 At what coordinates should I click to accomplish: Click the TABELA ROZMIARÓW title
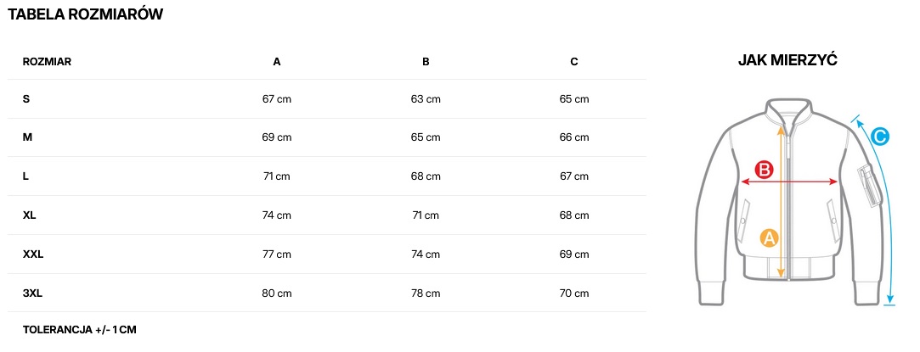click(x=86, y=14)
